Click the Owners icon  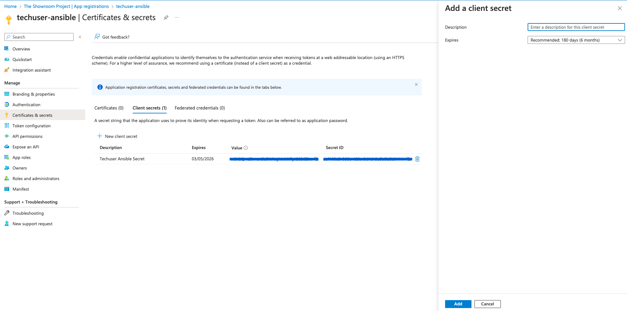pyautogui.click(x=7, y=168)
